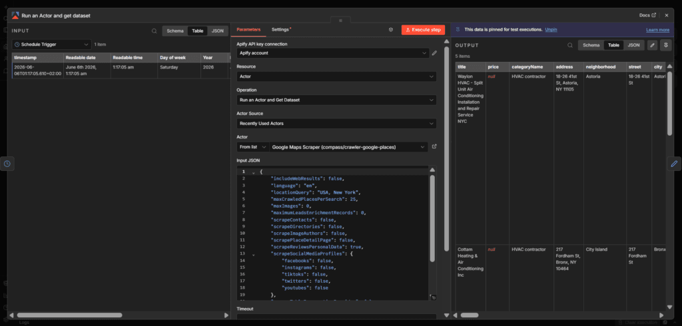The width and height of the screenshot is (682, 326).
Task: Collapse the scrapeSocialMediaProfiles fold arrow
Action: coord(254,254)
